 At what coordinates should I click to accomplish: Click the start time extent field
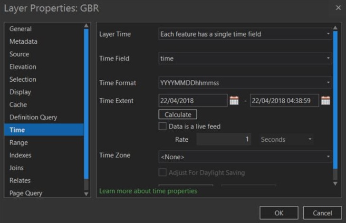pyautogui.click(x=193, y=100)
